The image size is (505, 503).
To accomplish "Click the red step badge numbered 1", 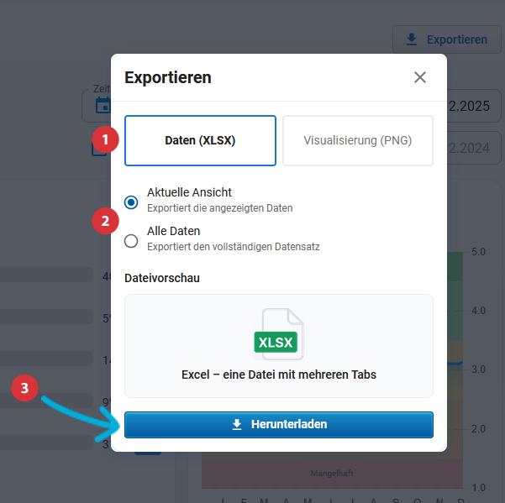I will [104, 139].
